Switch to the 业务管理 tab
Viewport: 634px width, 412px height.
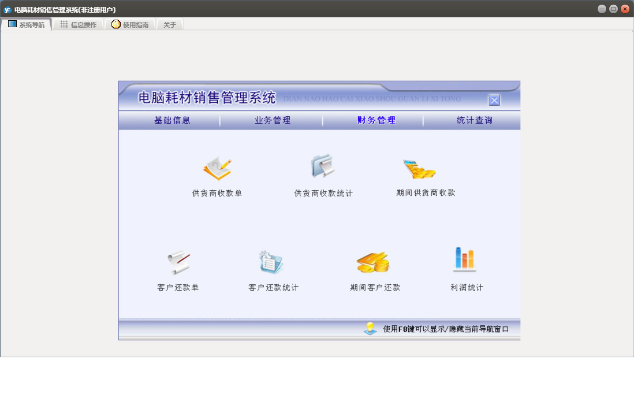point(273,120)
